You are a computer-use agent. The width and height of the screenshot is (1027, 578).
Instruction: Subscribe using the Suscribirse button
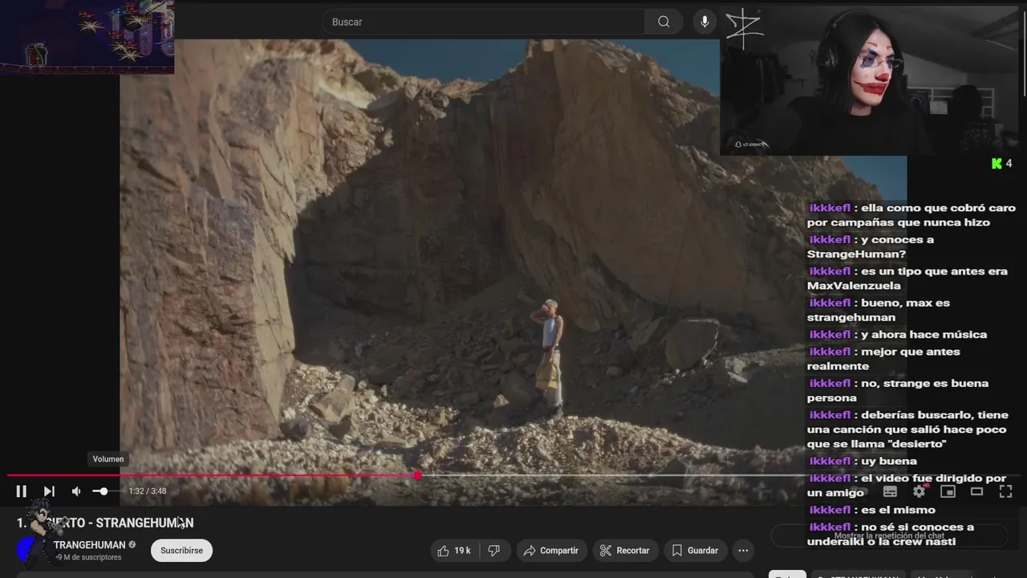(181, 551)
